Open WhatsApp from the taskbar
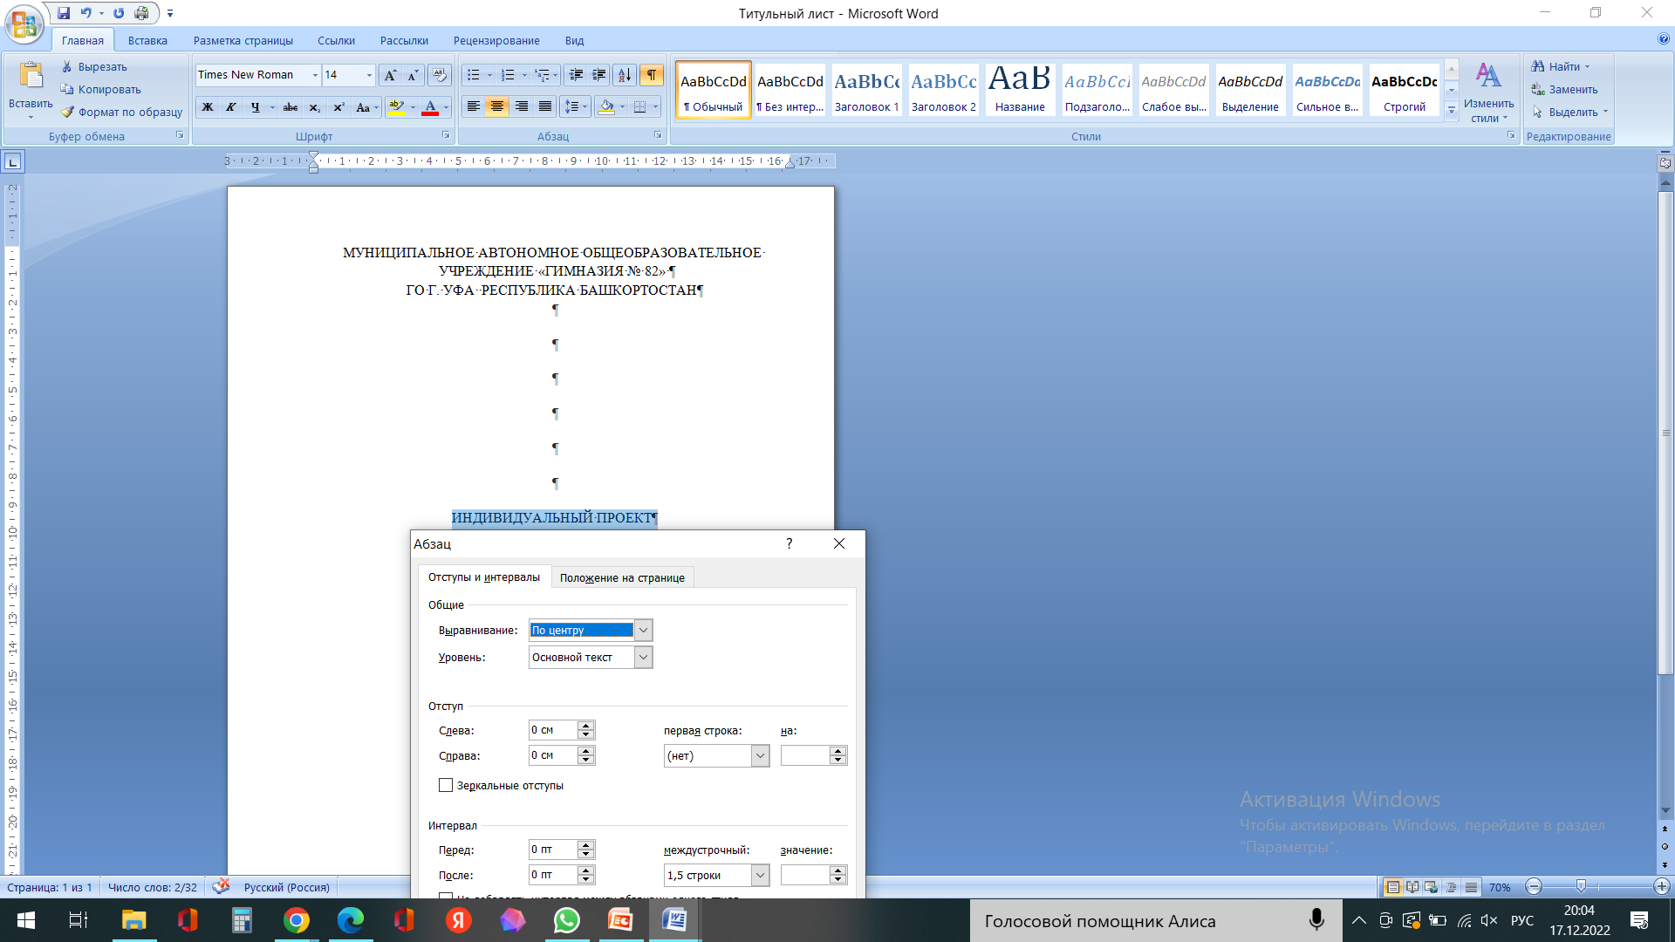This screenshot has width=1675, height=942. coord(567,920)
